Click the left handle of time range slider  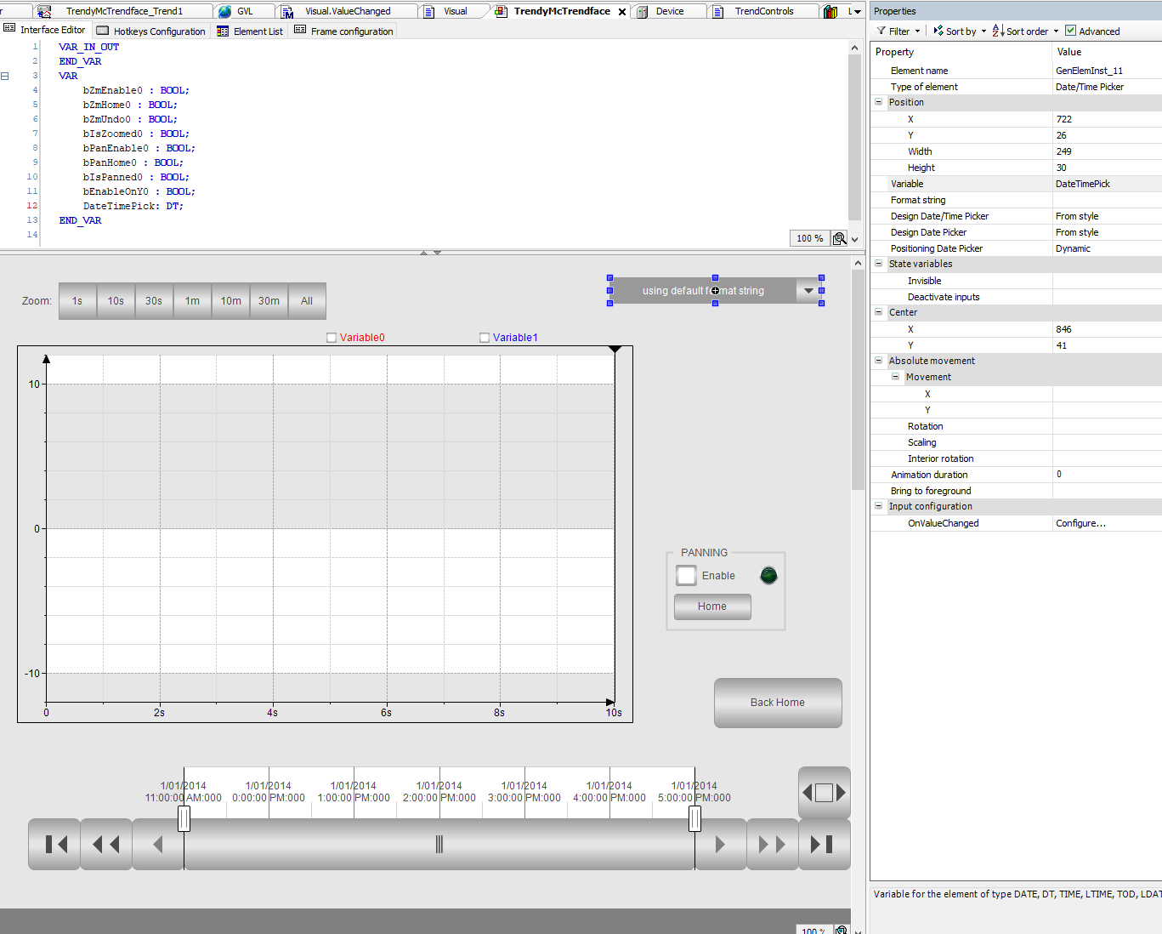pyautogui.click(x=184, y=818)
